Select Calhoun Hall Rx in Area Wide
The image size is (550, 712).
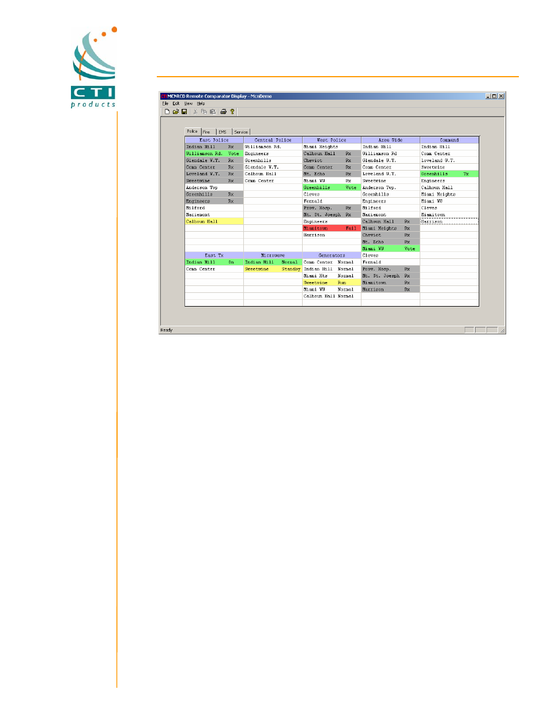pyautogui.click(x=390, y=221)
